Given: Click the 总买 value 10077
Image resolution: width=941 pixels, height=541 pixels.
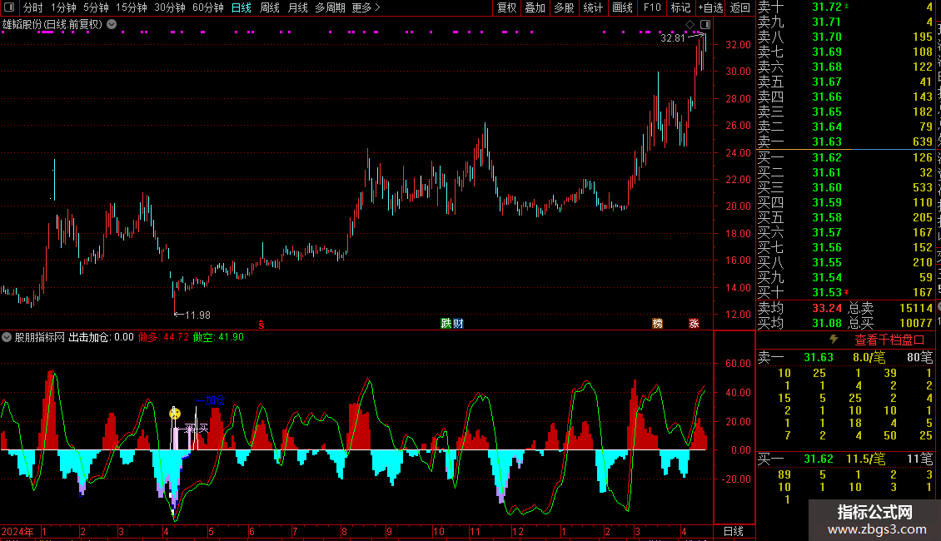Looking at the screenshot, I should point(916,323).
